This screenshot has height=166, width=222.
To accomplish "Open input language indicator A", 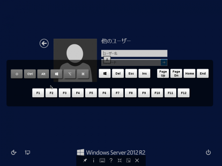I will coord(107,59).
